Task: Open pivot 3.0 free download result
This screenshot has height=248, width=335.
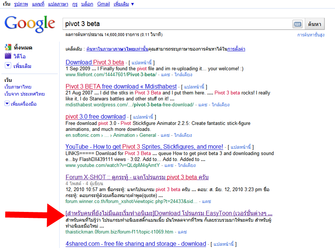Action: coord(95,117)
